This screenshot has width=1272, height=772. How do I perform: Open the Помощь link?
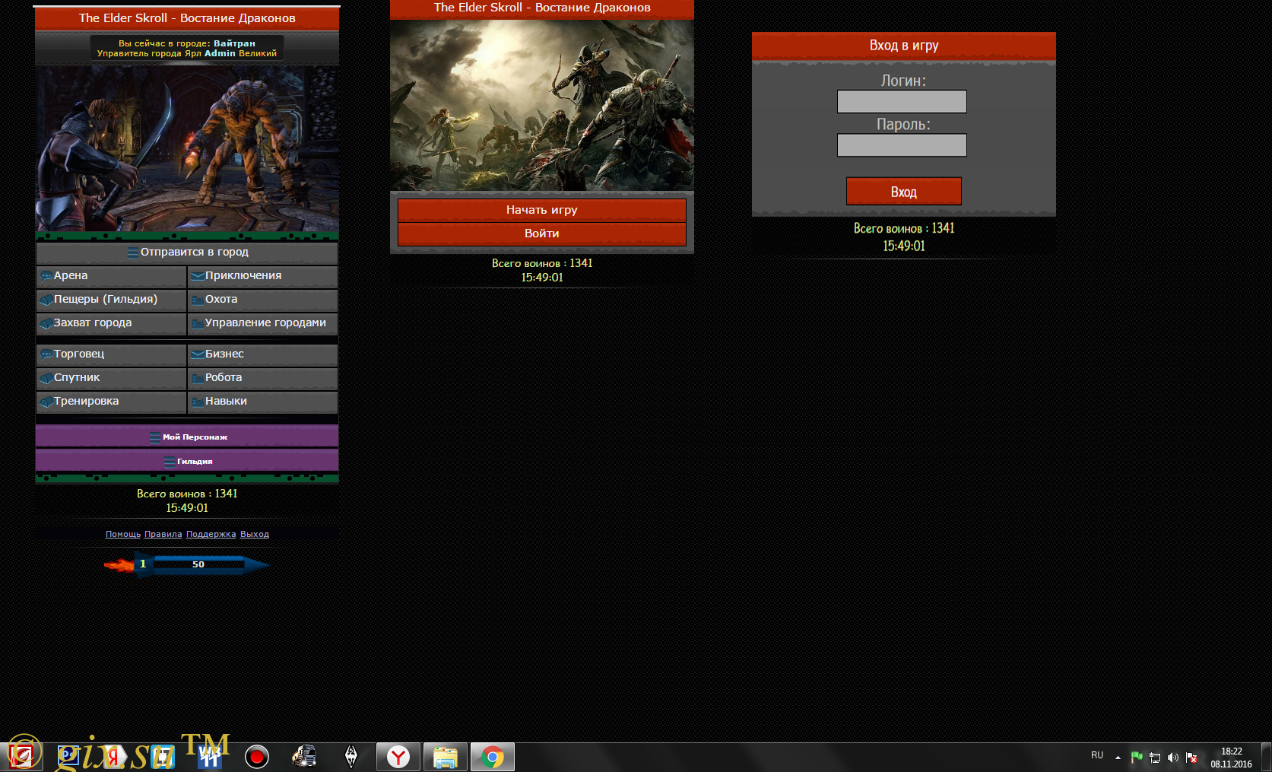coord(123,535)
